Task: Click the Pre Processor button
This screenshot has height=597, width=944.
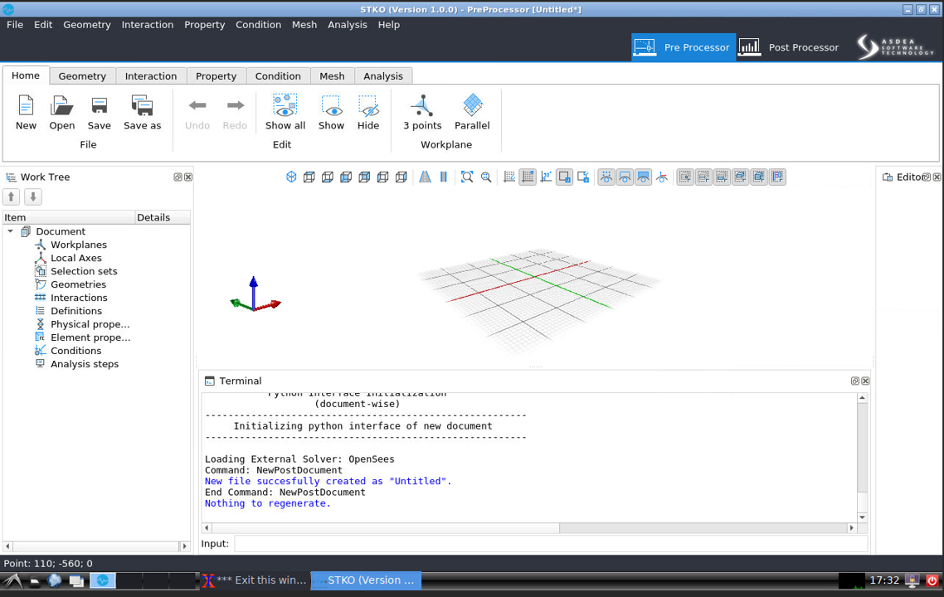Action: [x=683, y=47]
